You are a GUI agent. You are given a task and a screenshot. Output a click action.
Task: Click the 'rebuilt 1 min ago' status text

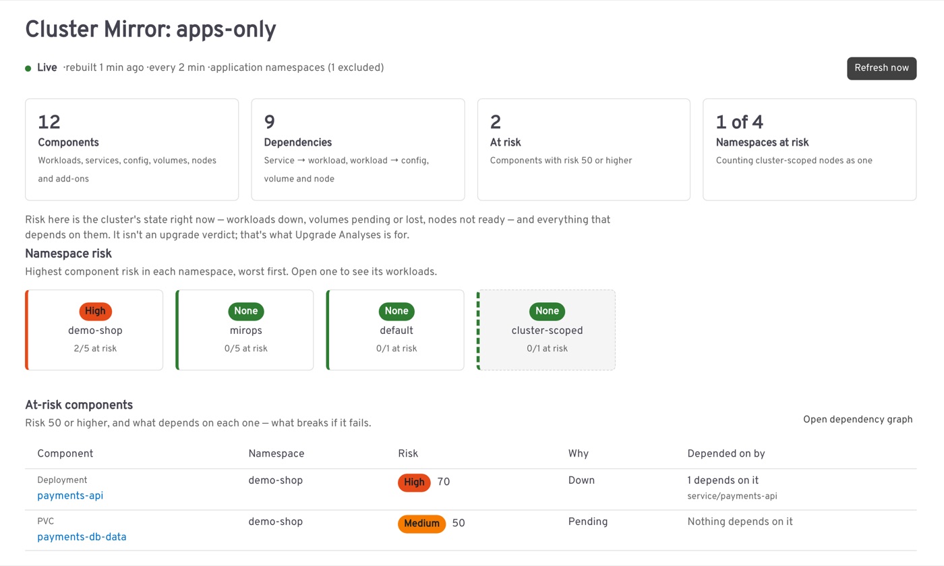105,68
